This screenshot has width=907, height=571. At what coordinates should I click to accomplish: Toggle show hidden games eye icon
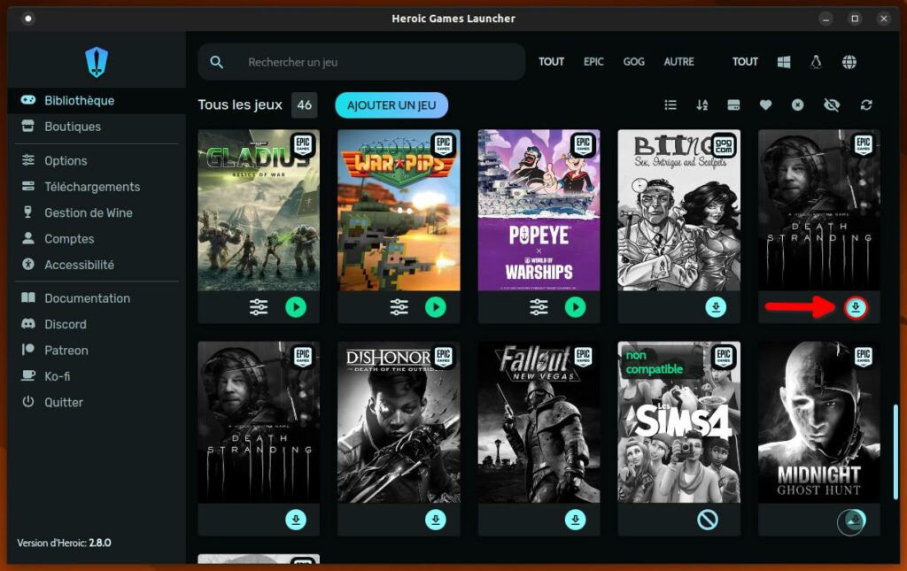coord(831,105)
